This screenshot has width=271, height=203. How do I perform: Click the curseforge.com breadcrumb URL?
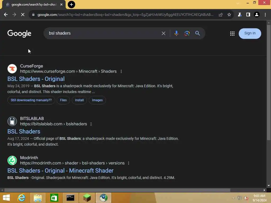click(x=68, y=71)
